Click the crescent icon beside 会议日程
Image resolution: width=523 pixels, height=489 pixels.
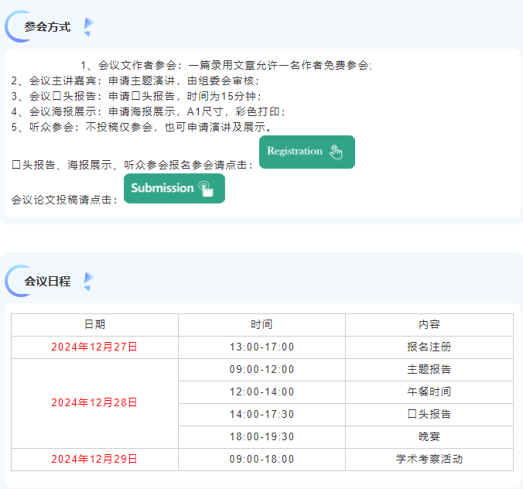[14, 282]
